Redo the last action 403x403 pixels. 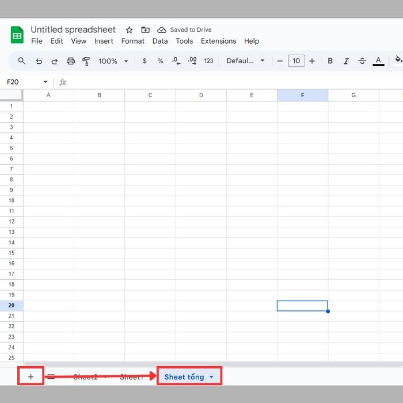point(55,61)
